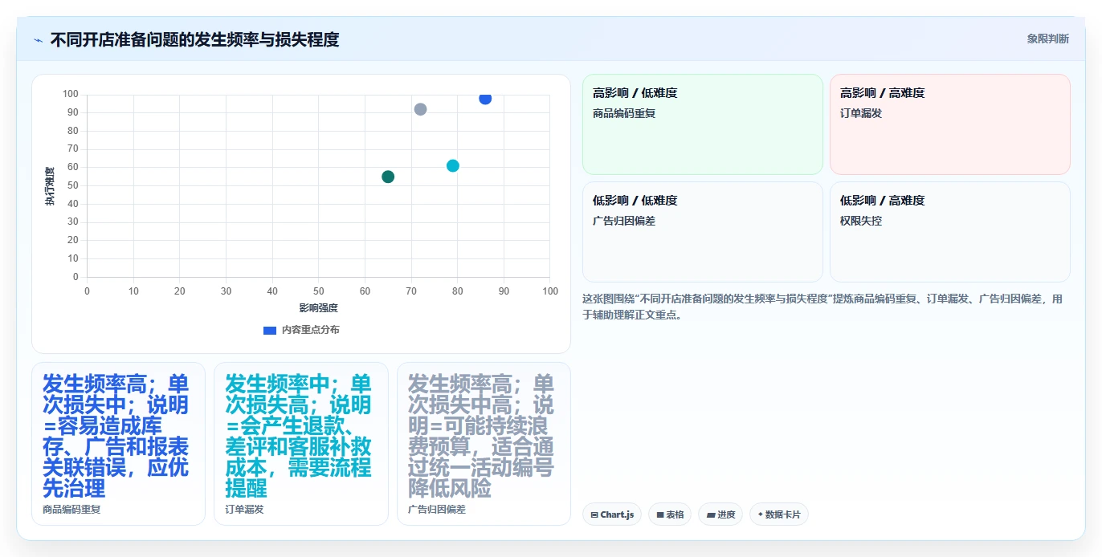Click 权限失控 in the quadrant card
The width and height of the screenshot is (1102, 557).
861,221
